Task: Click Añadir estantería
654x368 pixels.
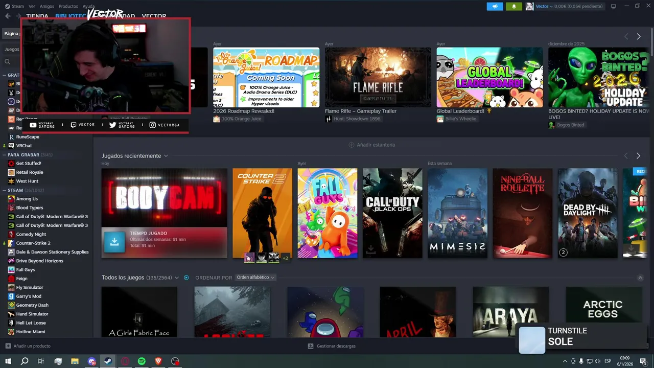Action: coord(371,145)
